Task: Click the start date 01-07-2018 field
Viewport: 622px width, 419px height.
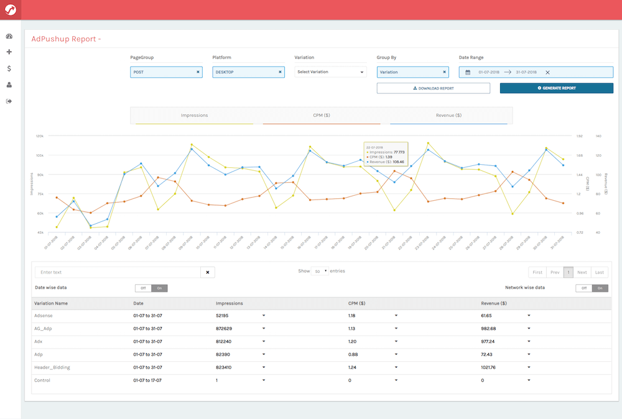Action: pyautogui.click(x=489, y=72)
